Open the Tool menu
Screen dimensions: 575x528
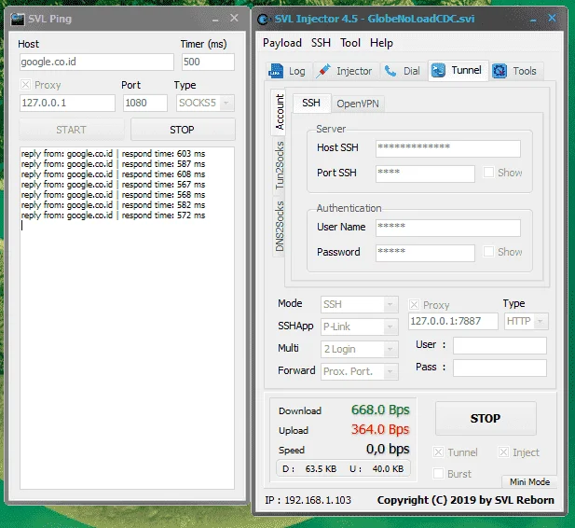point(350,43)
